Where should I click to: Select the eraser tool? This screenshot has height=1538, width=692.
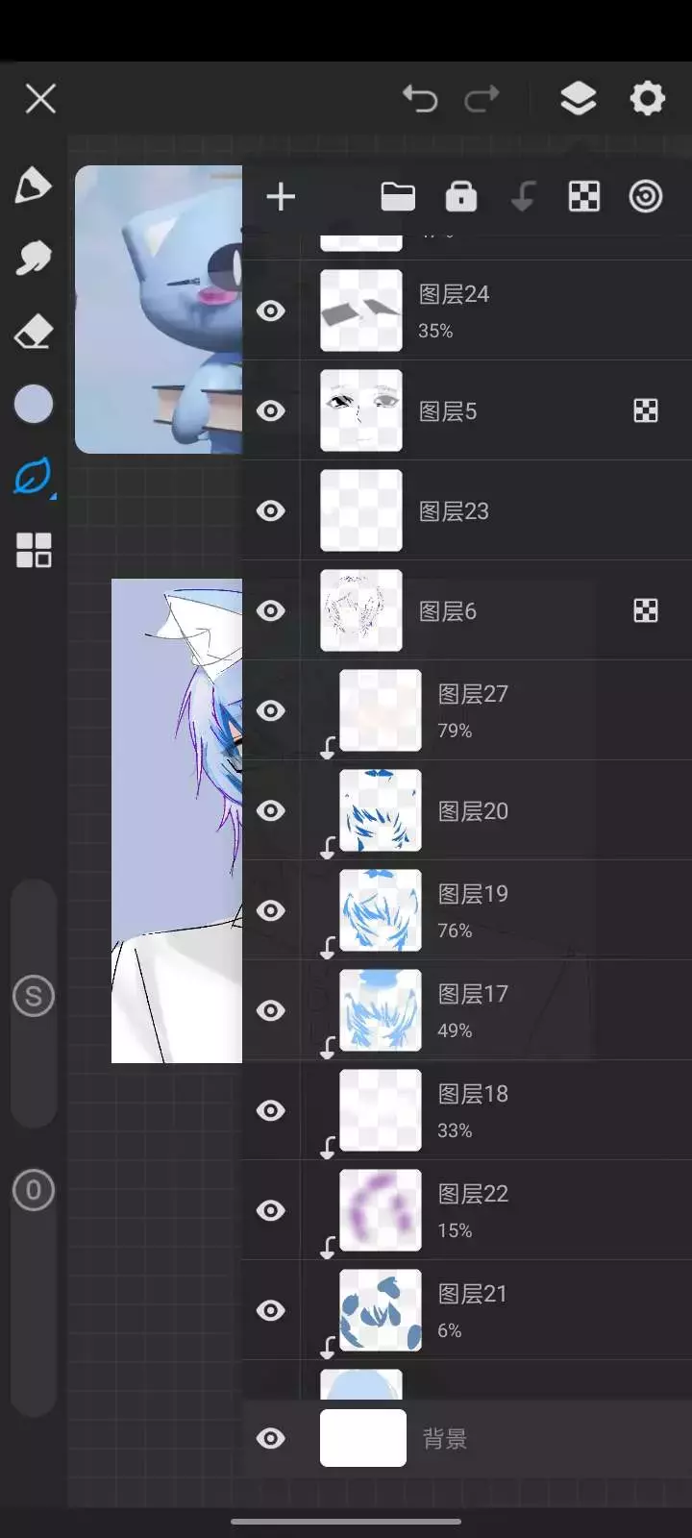coord(33,331)
